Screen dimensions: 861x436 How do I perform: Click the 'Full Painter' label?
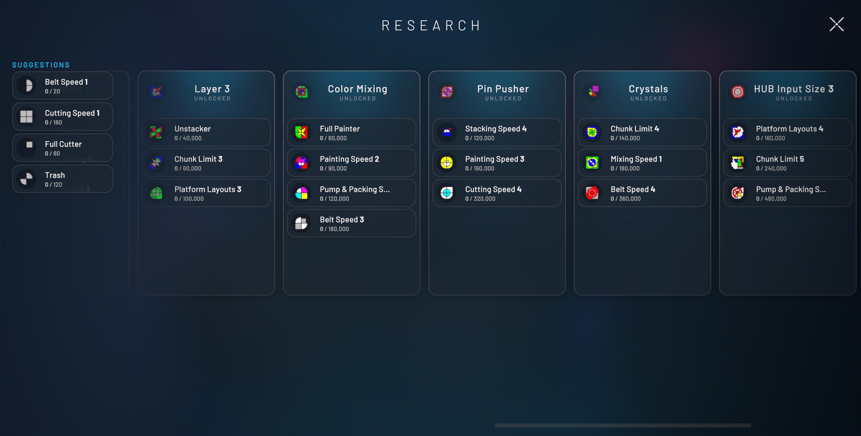tap(340, 129)
